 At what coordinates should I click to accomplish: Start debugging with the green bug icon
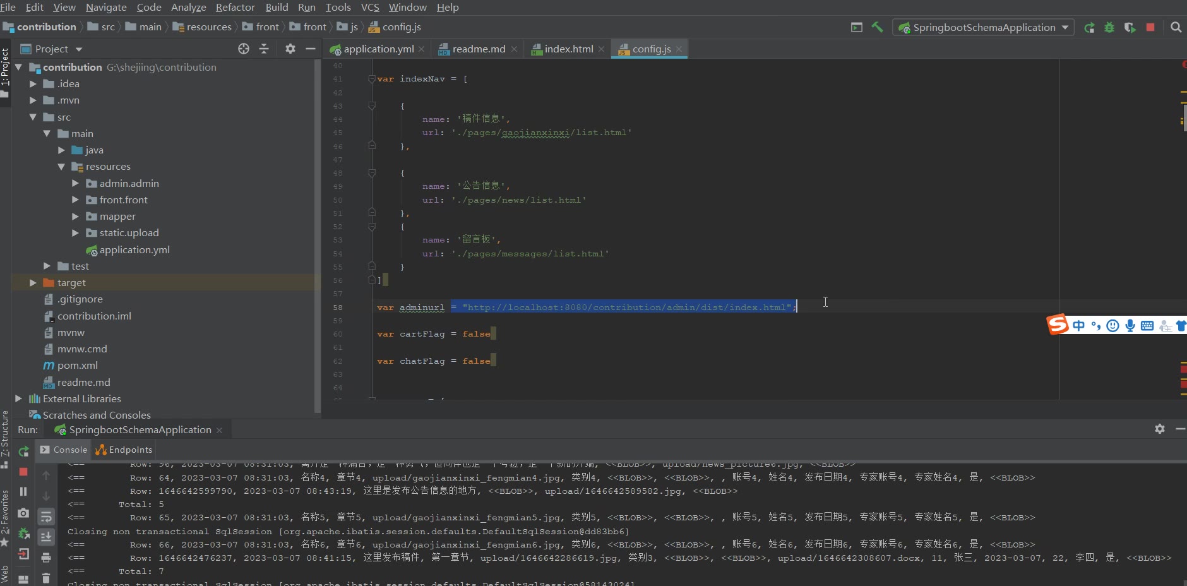pos(1109,27)
